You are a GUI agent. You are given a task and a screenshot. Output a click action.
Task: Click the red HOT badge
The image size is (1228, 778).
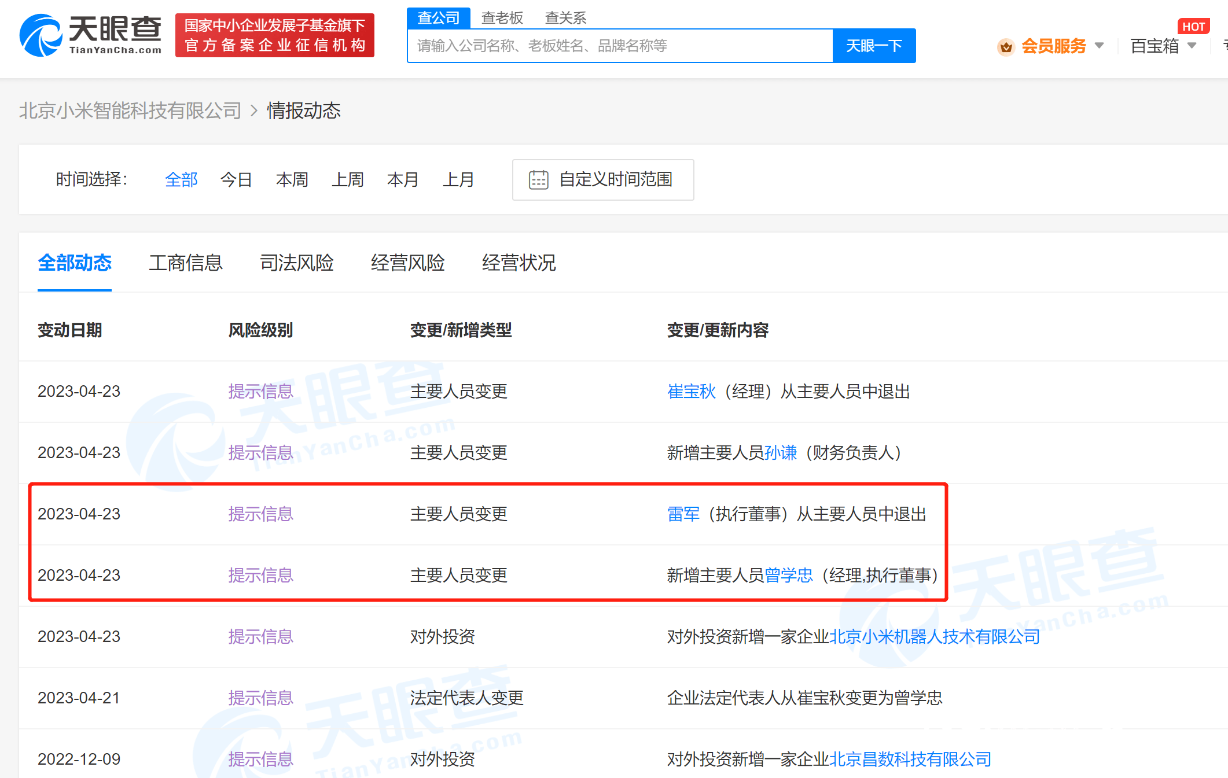[x=1193, y=27]
